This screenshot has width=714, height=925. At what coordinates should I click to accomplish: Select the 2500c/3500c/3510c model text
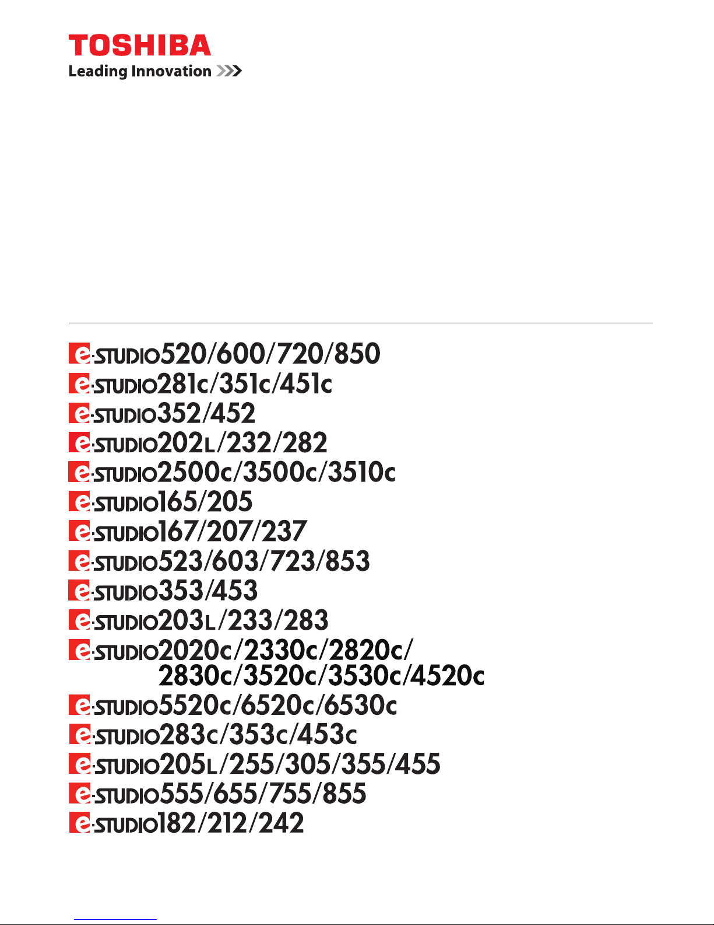277,472
